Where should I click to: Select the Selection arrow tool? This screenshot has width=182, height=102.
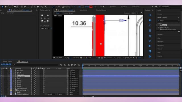tap(3, 7)
